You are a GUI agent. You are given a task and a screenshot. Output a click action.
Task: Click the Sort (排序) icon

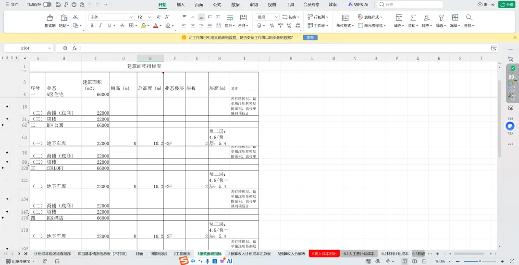coord(427,18)
